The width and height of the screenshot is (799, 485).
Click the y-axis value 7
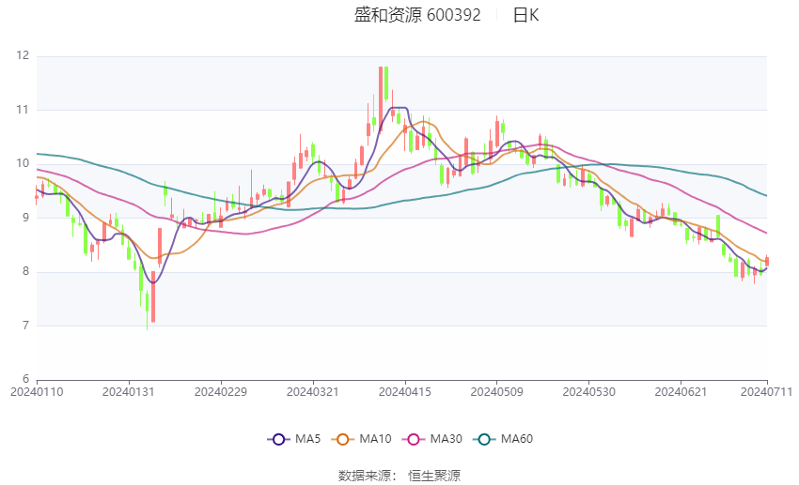click(x=25, y=326)
